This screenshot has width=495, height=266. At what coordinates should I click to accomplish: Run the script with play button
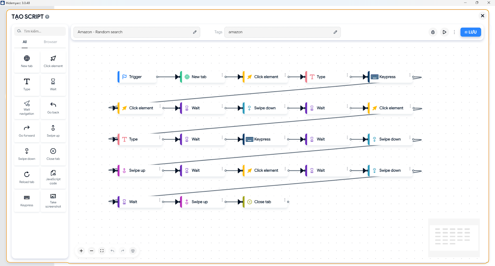pyautogui.click(x=444, y=32)
